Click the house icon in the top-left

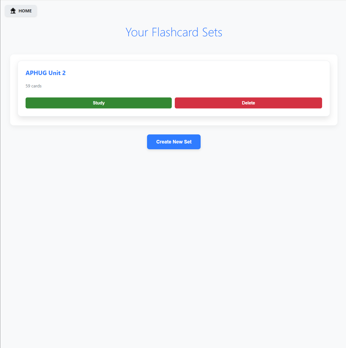coord(13,11)
